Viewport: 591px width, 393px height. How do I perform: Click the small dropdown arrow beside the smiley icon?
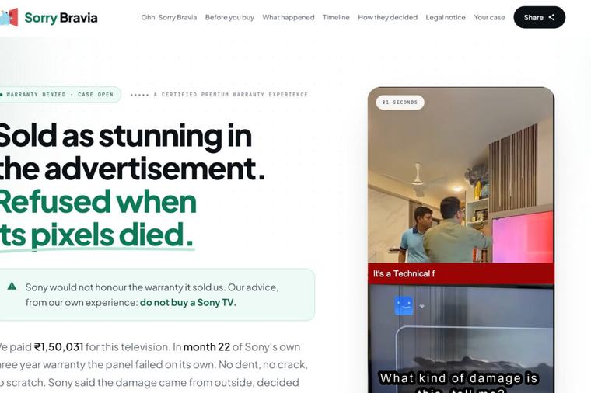421,307
